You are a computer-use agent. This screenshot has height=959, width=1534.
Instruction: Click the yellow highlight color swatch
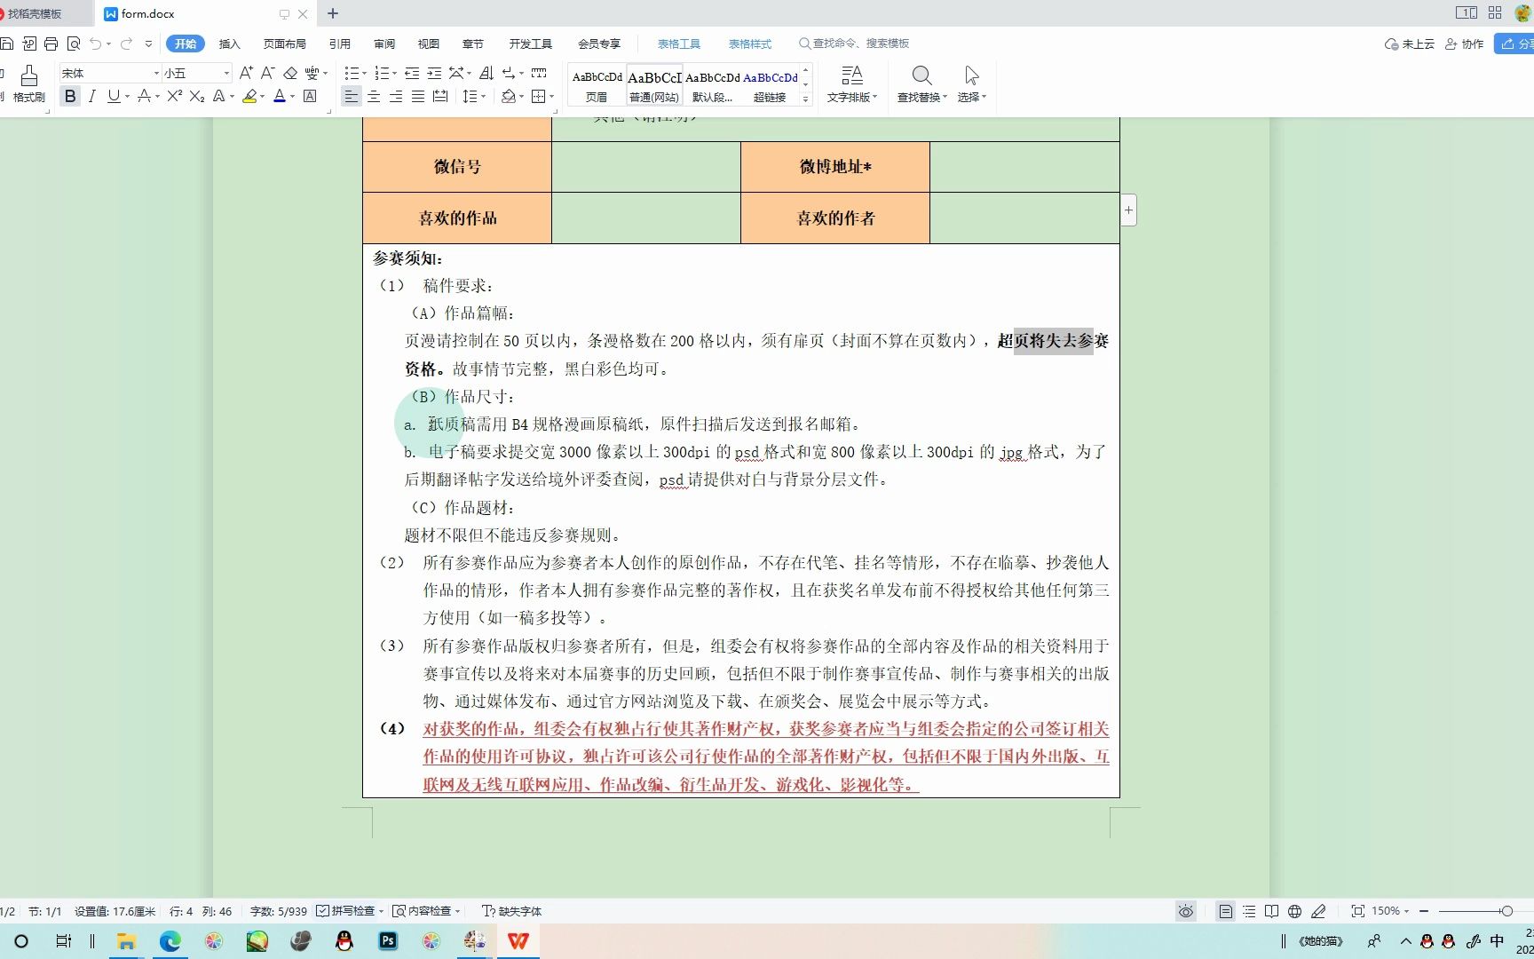249,97
